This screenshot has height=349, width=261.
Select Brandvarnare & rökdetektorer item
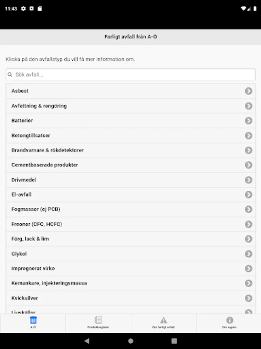pyautogui.click(x=47, y=150)
